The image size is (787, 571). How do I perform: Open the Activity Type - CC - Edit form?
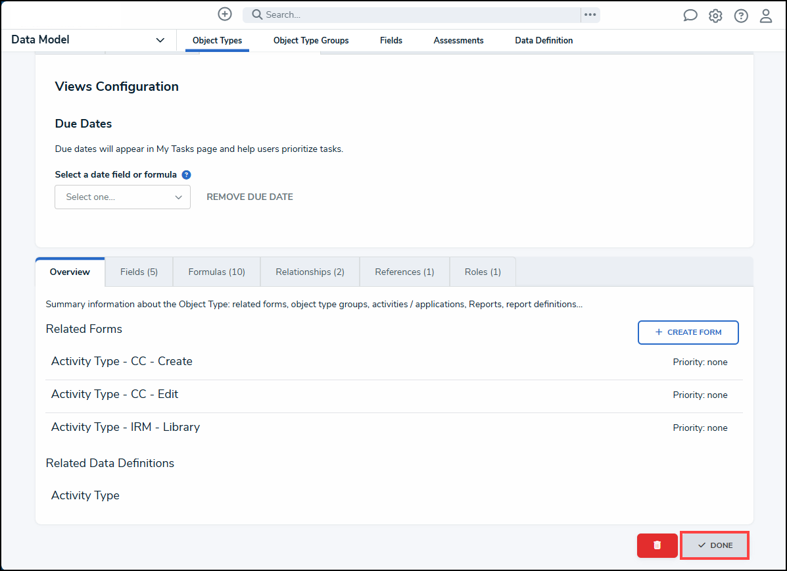tap(115, 394)
